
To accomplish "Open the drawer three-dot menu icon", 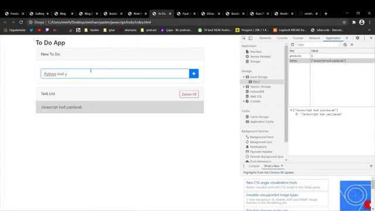I will tap(244, 166).
